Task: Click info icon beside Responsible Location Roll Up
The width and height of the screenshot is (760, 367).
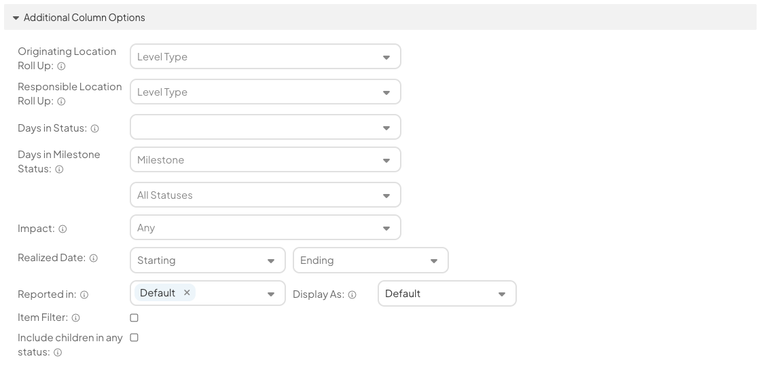Action: pos(61,102)
